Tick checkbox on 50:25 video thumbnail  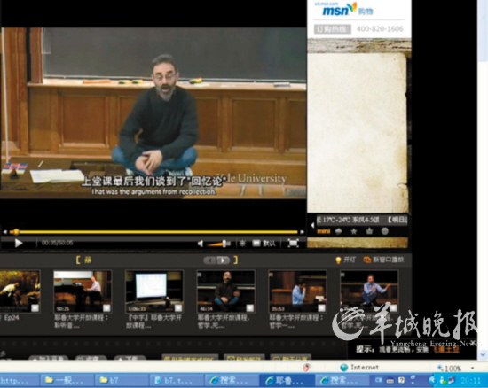tap(106, 307)
